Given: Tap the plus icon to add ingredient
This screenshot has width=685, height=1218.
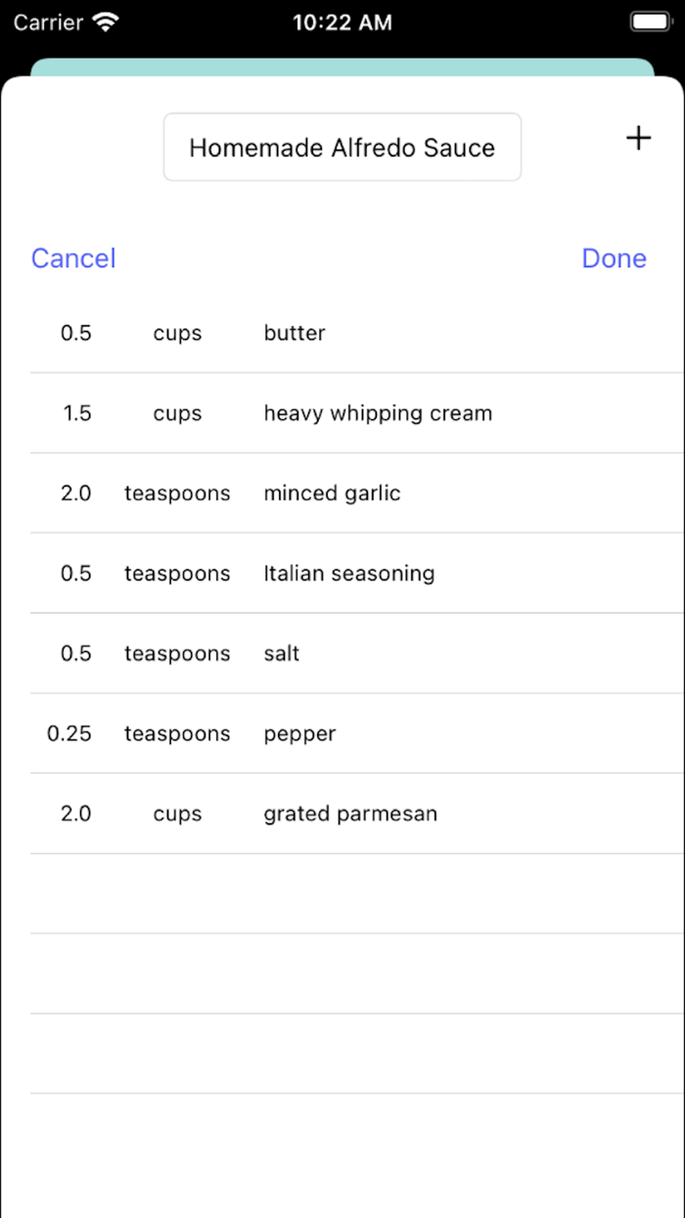Looking at the screenshot, I should (x=638, y=139).
